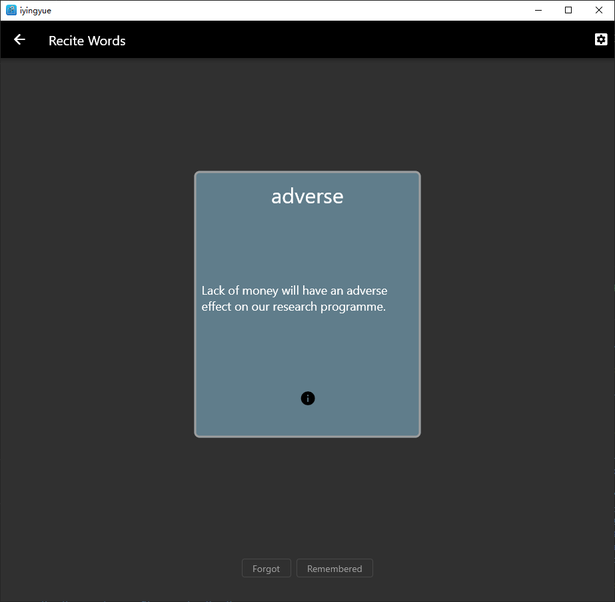Click the iyingyue app icon in title bar
The image size is (615, 602).
point(11,10)
